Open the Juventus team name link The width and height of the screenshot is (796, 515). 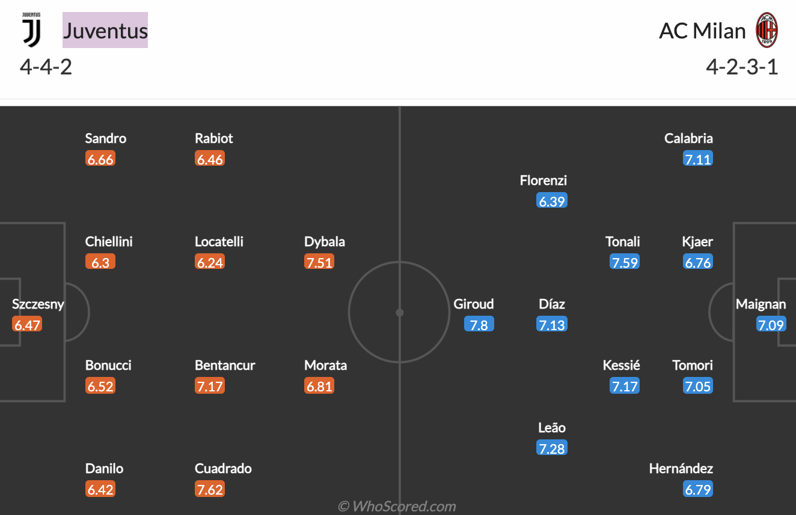click(105, 30)
